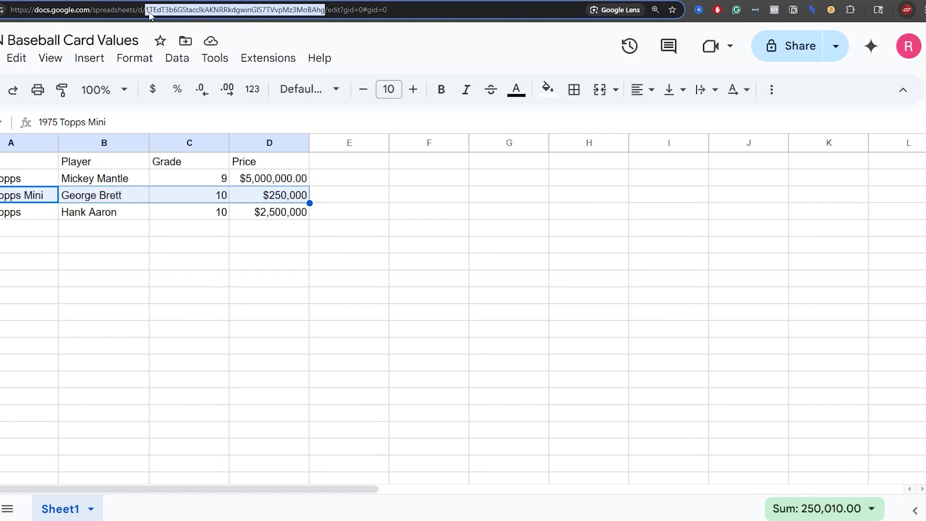Image resolution: width=926 pixels, height=521 pixels.
Task: Toggle italic formatting
Action: click(466, 90)
